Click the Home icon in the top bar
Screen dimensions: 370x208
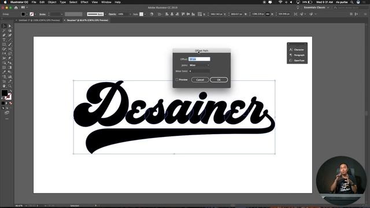click(16, 8)
